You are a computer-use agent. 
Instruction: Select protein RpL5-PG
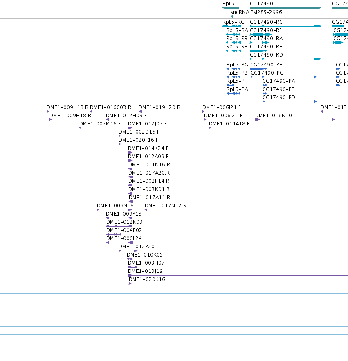click(x=233, y=69)
